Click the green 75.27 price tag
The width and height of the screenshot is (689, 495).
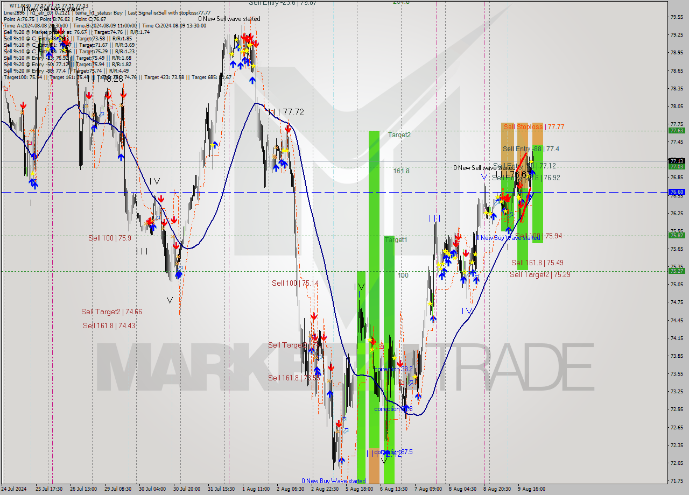tap(677, 271)
